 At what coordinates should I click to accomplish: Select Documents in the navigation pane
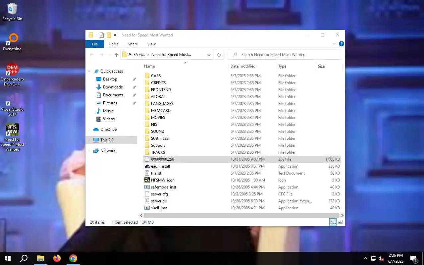pos(113,95)
